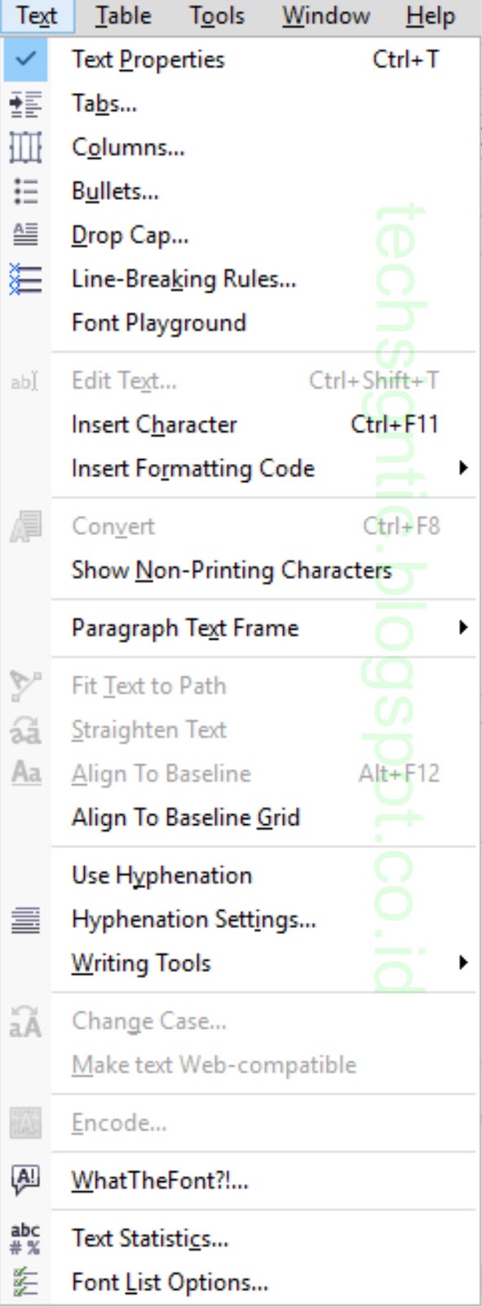Click the Tabs icon in Text menu
This screenshot has height=1307, width=482.
click(x=24, y=104)
